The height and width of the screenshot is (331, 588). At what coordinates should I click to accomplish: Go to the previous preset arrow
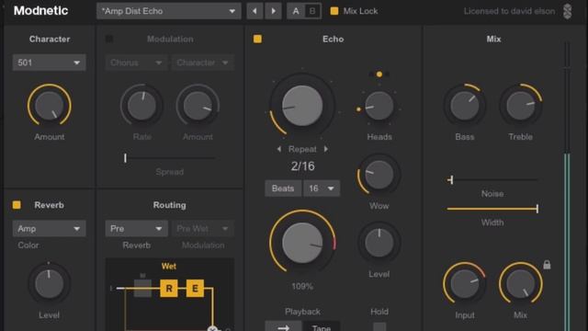(255, 11)
